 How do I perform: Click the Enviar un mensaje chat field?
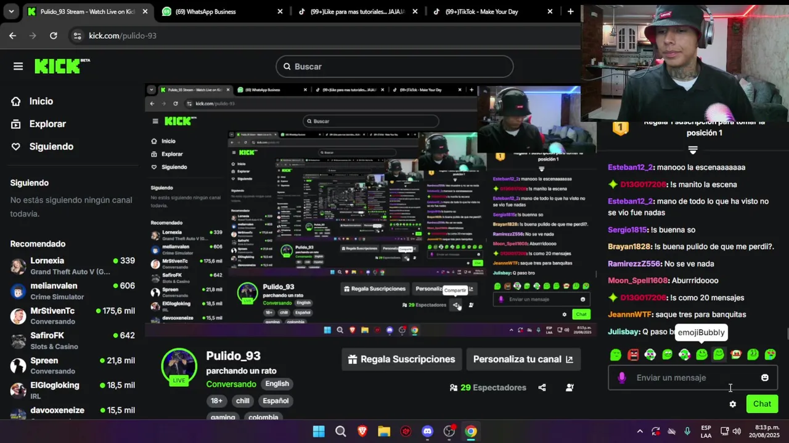pyautogui.click(x=693, y=378)
